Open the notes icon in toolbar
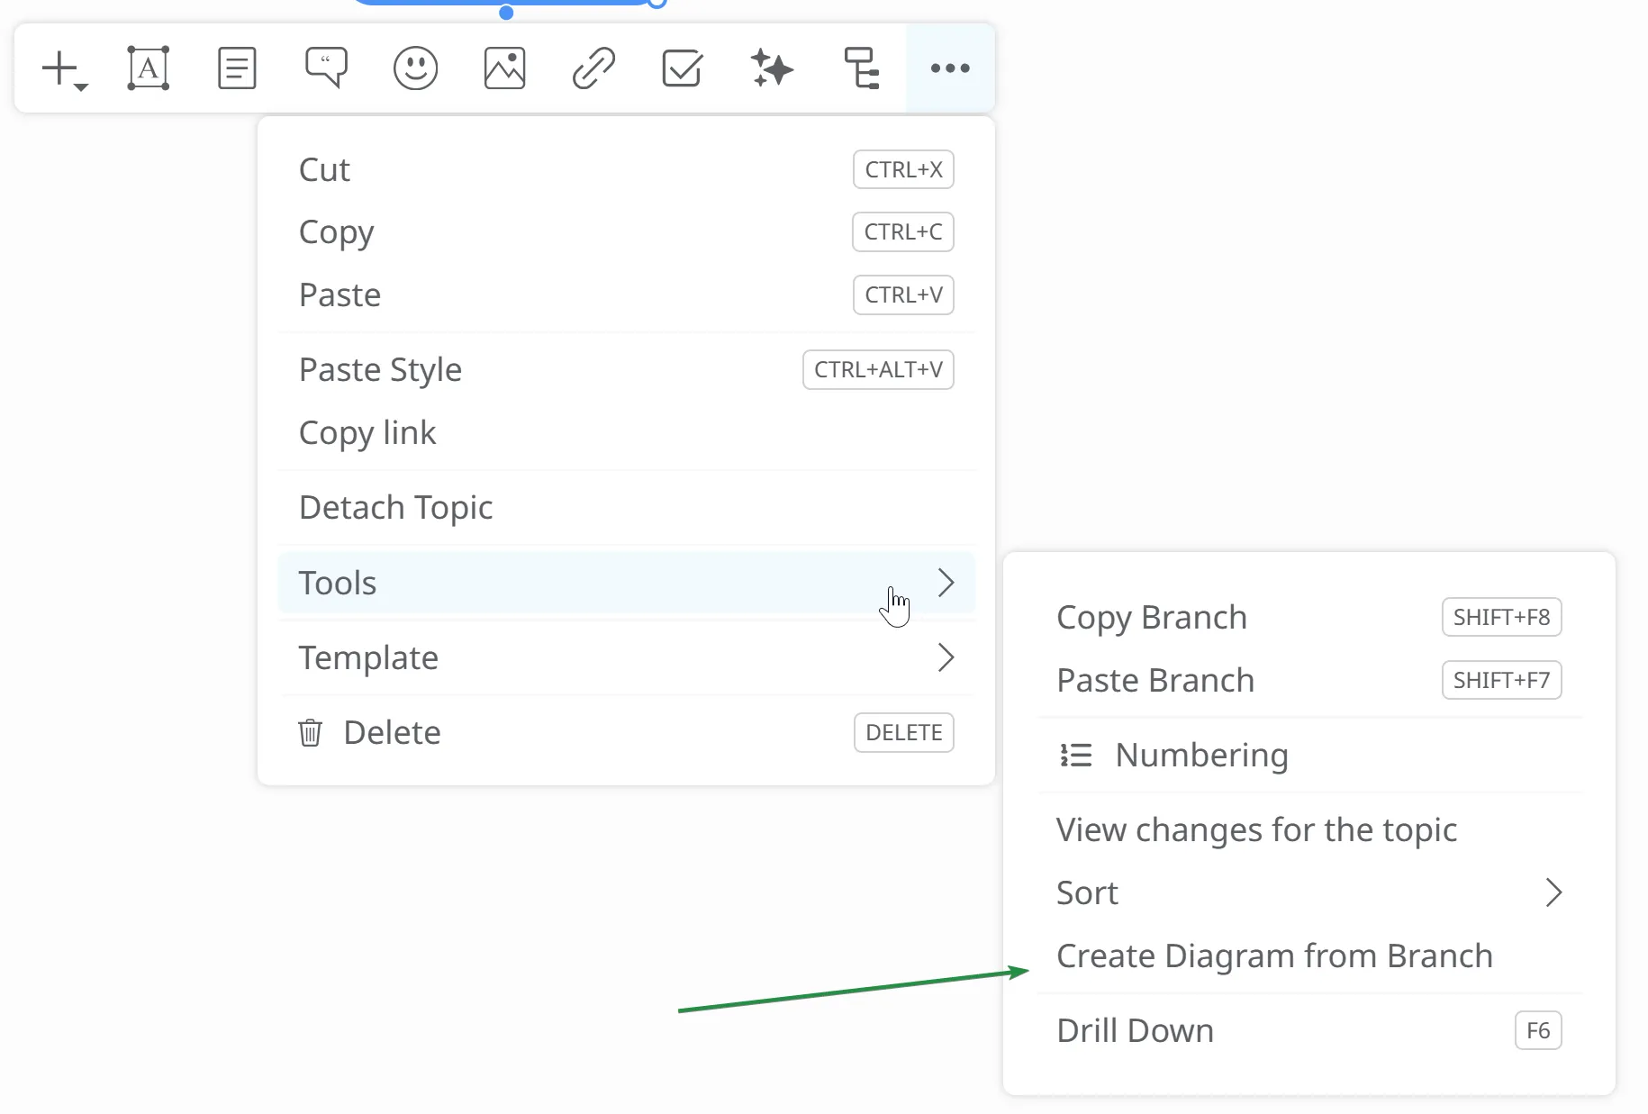Image resolution: width=1648 pixels, height=1114 pixels. tap(237, 68)
